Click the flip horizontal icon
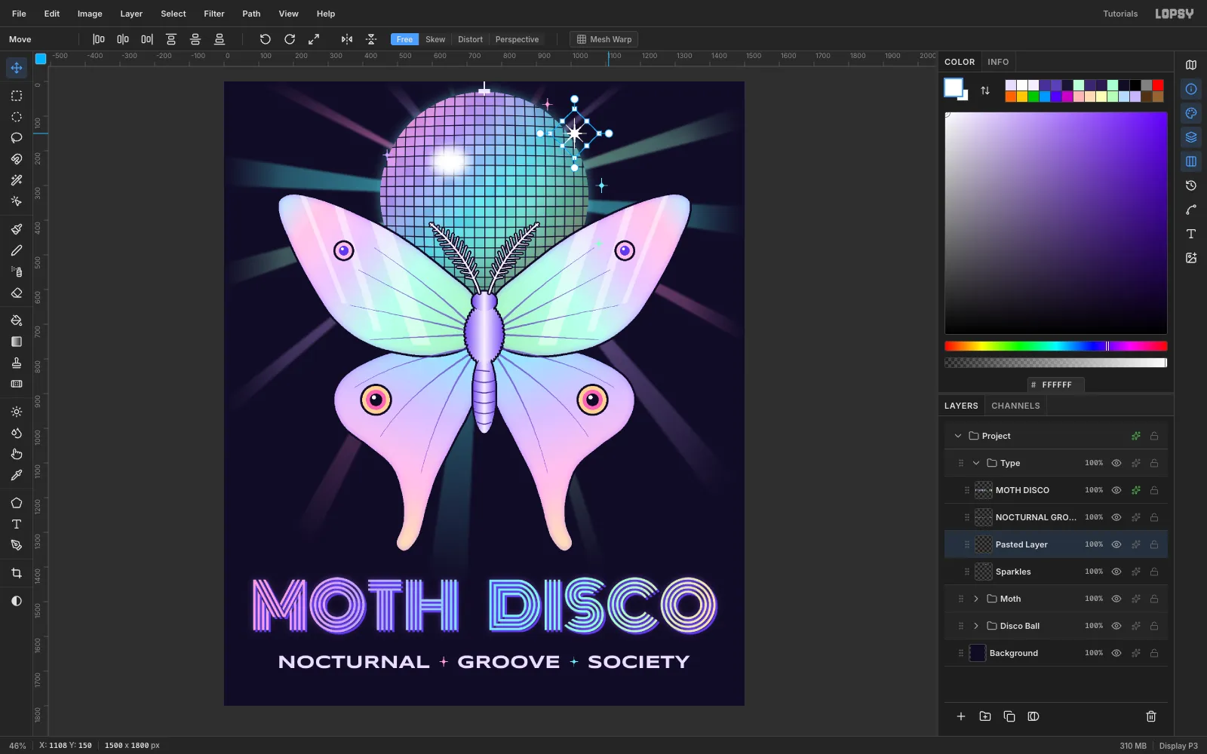The width and height of the screenshot is (1207, 754). (347, 39)
